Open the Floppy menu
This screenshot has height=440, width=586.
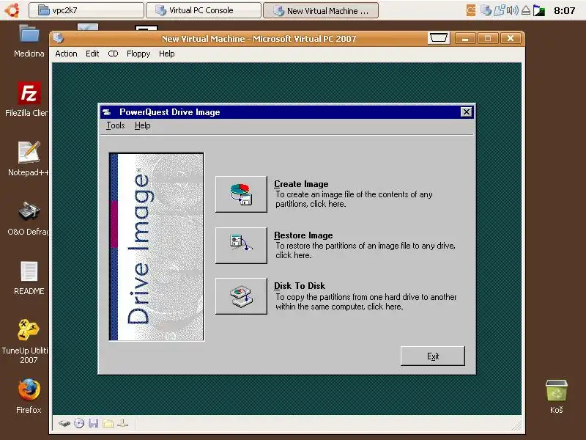click(138, 54)
